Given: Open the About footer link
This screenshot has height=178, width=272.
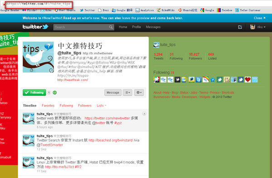Looking at the screenshot, I should 157,92.
